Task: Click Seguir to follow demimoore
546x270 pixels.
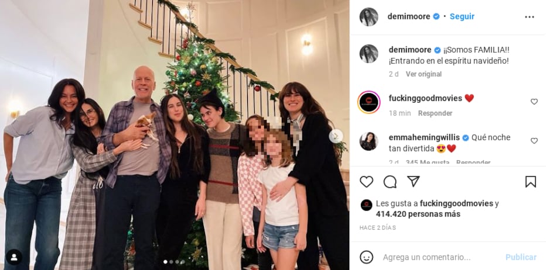Action: 462,16
